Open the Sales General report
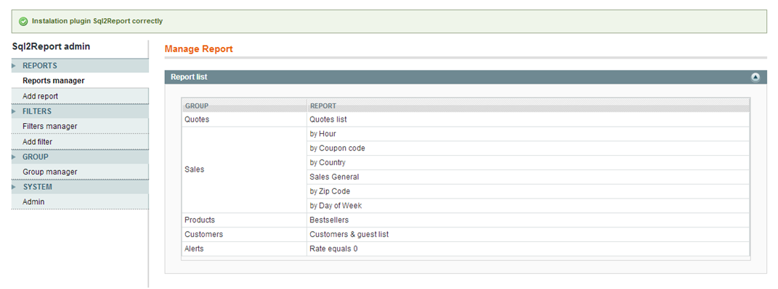 click(334, 177)
